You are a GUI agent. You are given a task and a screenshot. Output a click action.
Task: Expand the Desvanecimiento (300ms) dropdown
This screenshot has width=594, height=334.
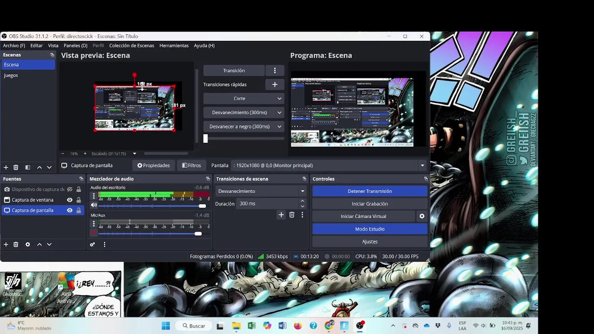click(x=279, y=112)
